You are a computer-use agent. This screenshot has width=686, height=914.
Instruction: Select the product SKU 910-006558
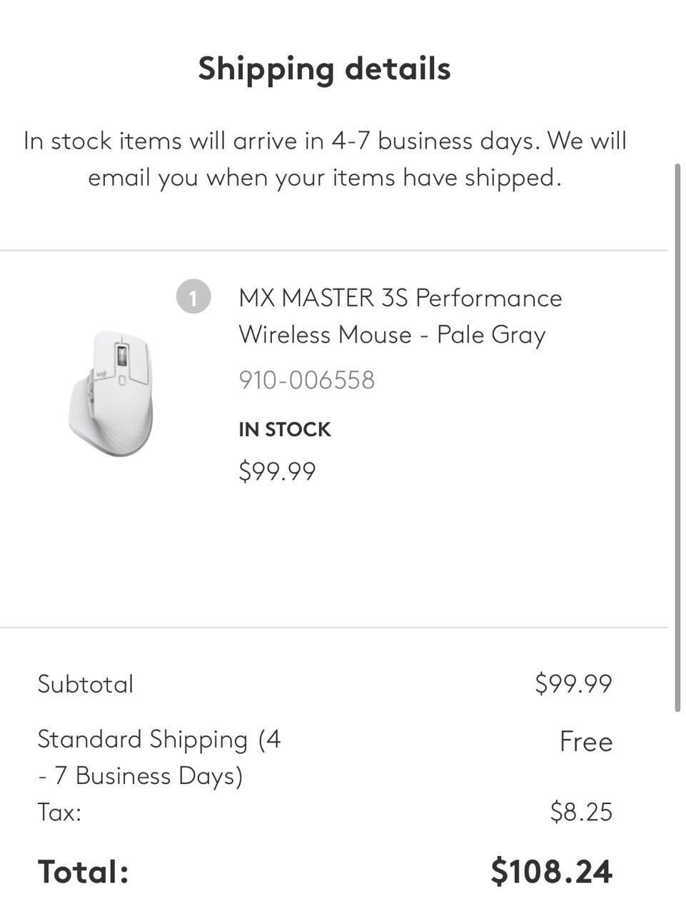(x=306, y=380)
